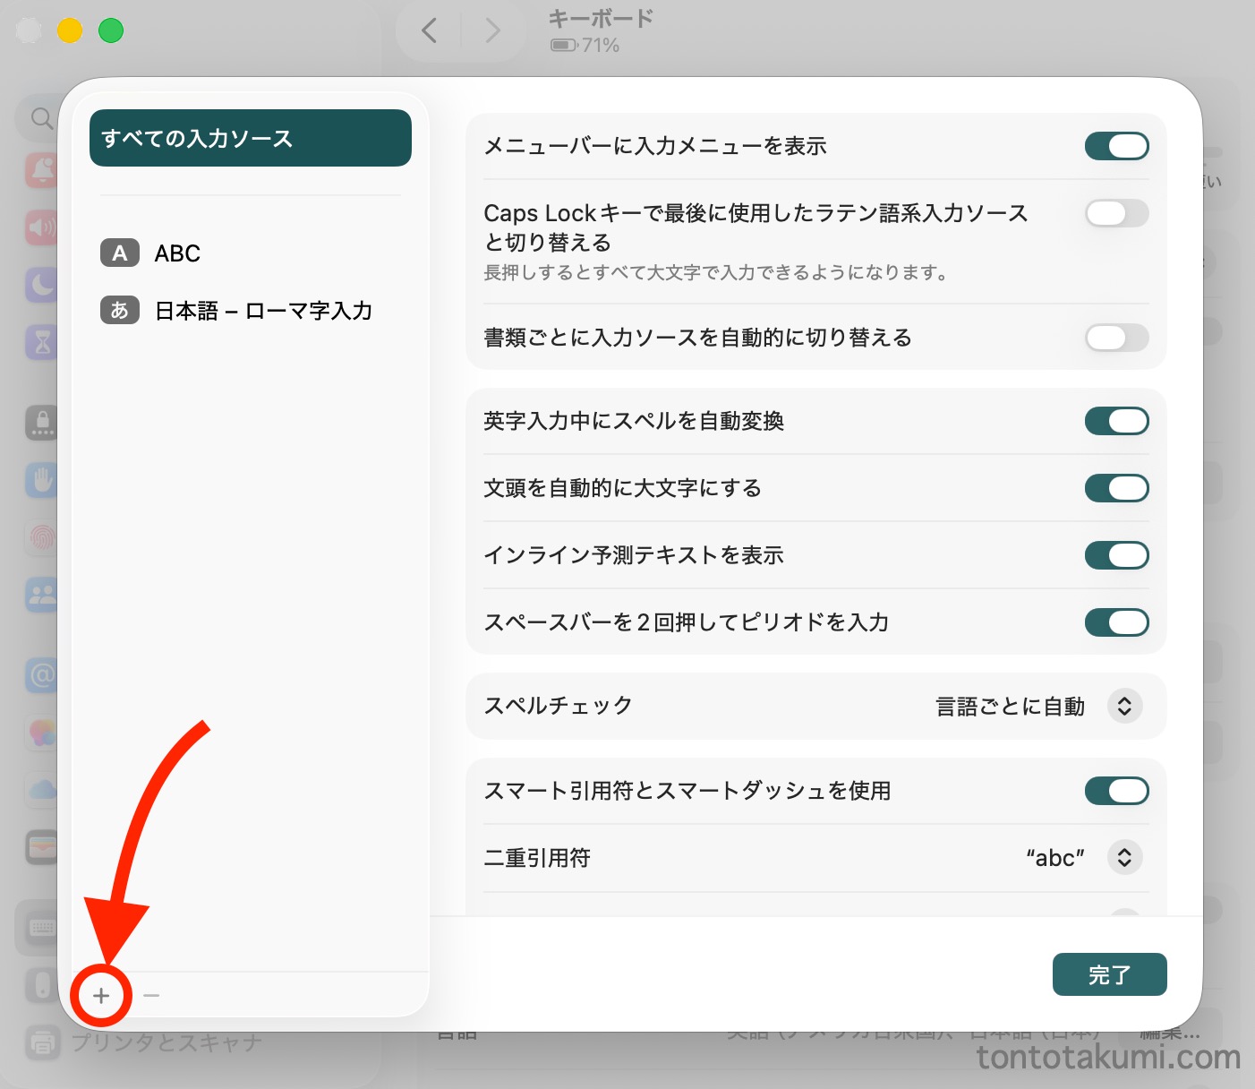
Task: Enable the Caps Lock input source switch
Action: (x=1116, y=213)
